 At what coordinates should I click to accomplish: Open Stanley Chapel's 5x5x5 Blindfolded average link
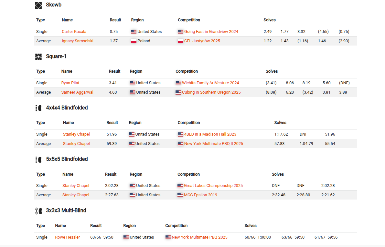pyautogui.click(x=76, y=195)
